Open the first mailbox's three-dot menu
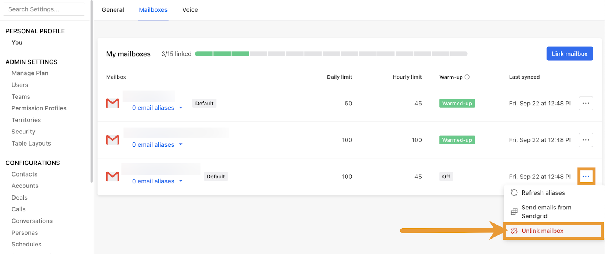This screenshot has width=605, height=254. click(586, 103)
